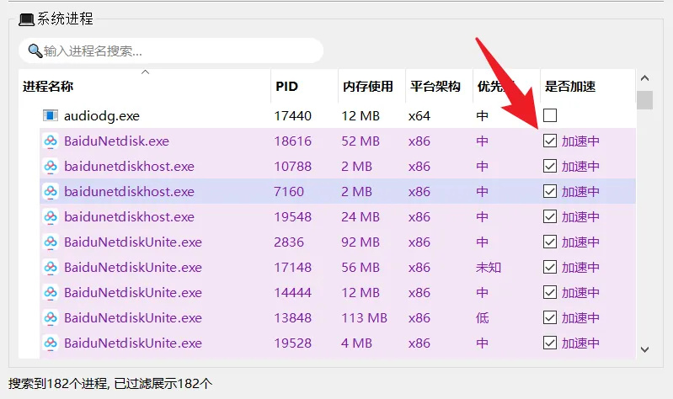Uncheck acceleration for BaiduNetdiskUnite.exe PID 19528
This screenshot has width=673, height=399.
pyautogui.click(x=550, y=343)
